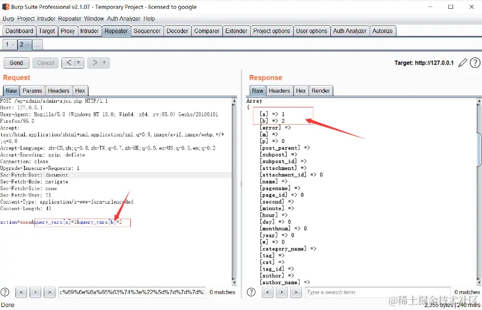
Task: Click the response search plus button
Action: click(281, 292)
